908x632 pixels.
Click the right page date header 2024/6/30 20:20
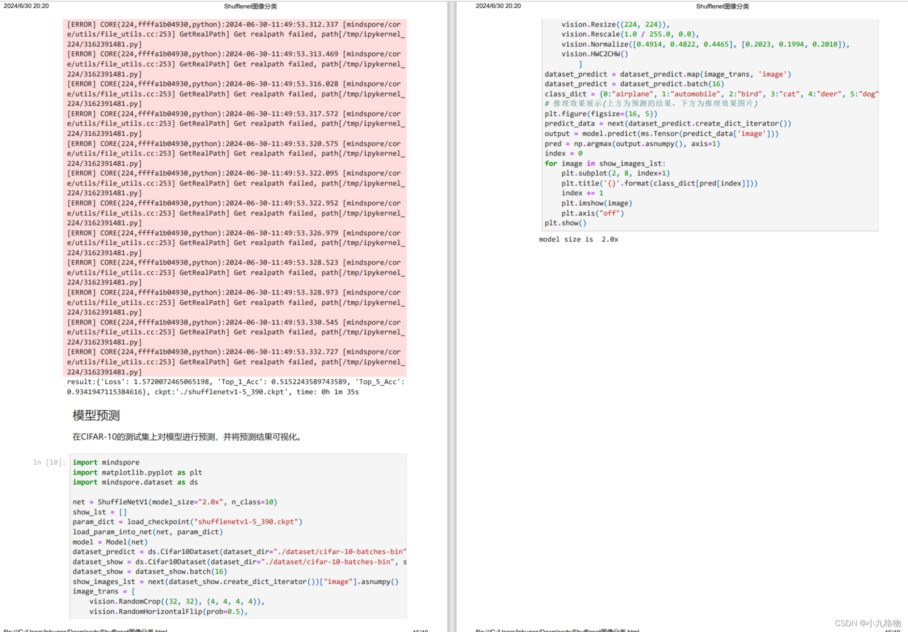(x=498, y=6)
